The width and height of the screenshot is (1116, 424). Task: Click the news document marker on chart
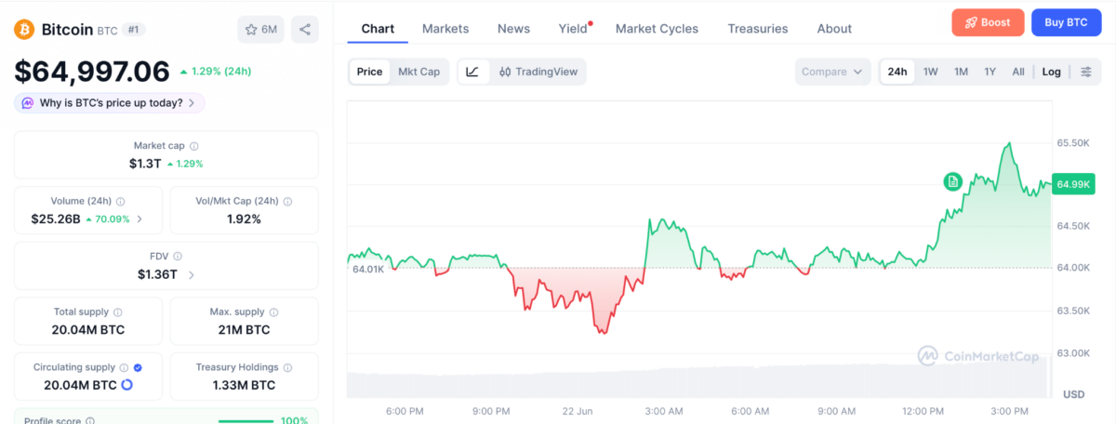pyautogui.click(x=952, y=181)
